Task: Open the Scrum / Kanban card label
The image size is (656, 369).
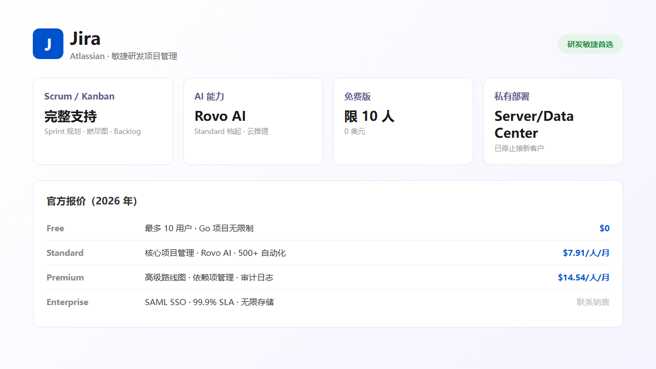Action: (x=79, y=96)
